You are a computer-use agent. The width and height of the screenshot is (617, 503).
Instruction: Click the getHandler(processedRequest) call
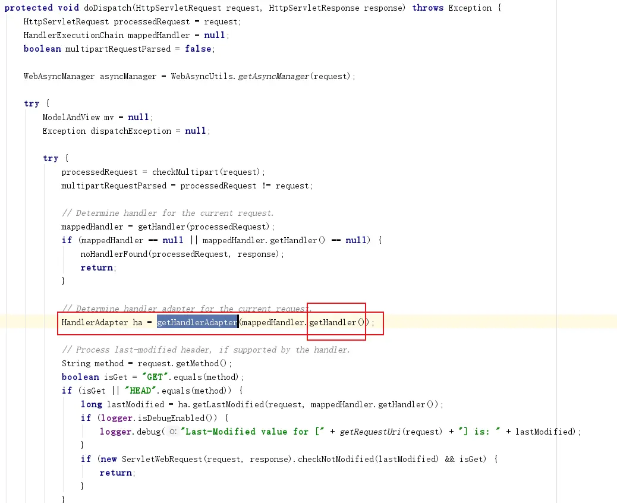pos(203,227)
